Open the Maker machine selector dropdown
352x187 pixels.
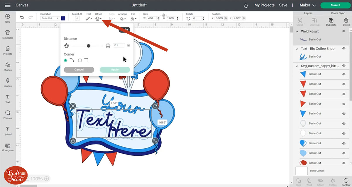pyautogui.click(x=308, y=5)
